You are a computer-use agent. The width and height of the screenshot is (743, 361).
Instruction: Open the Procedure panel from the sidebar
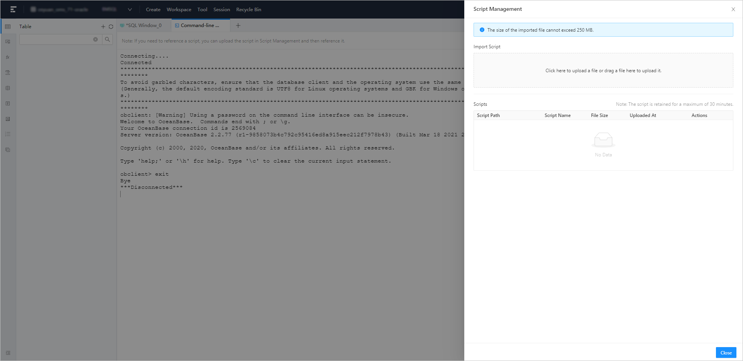coord(8,72)
